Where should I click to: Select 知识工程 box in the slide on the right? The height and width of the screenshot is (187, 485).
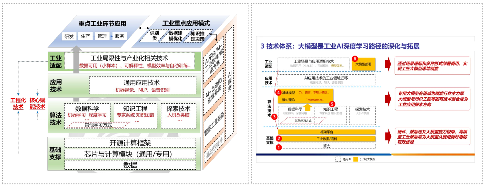[330, 115]
